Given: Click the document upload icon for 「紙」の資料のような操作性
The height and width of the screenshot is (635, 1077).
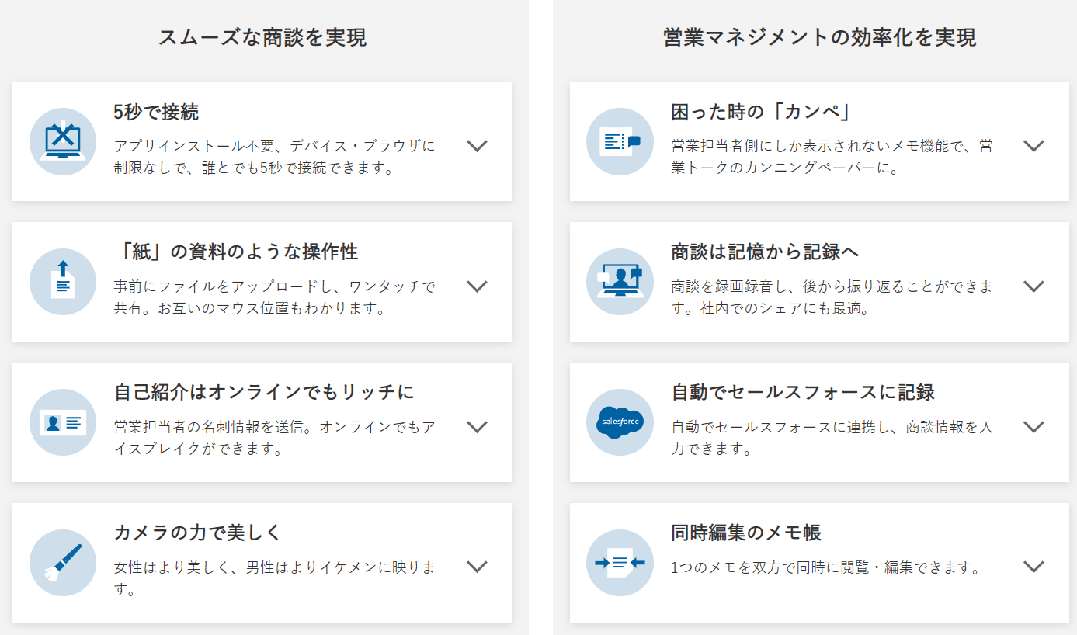Looking at the screenshot, I should [x=62, y=281].
